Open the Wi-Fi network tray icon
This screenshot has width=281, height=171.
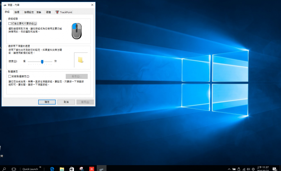point(244,169)
